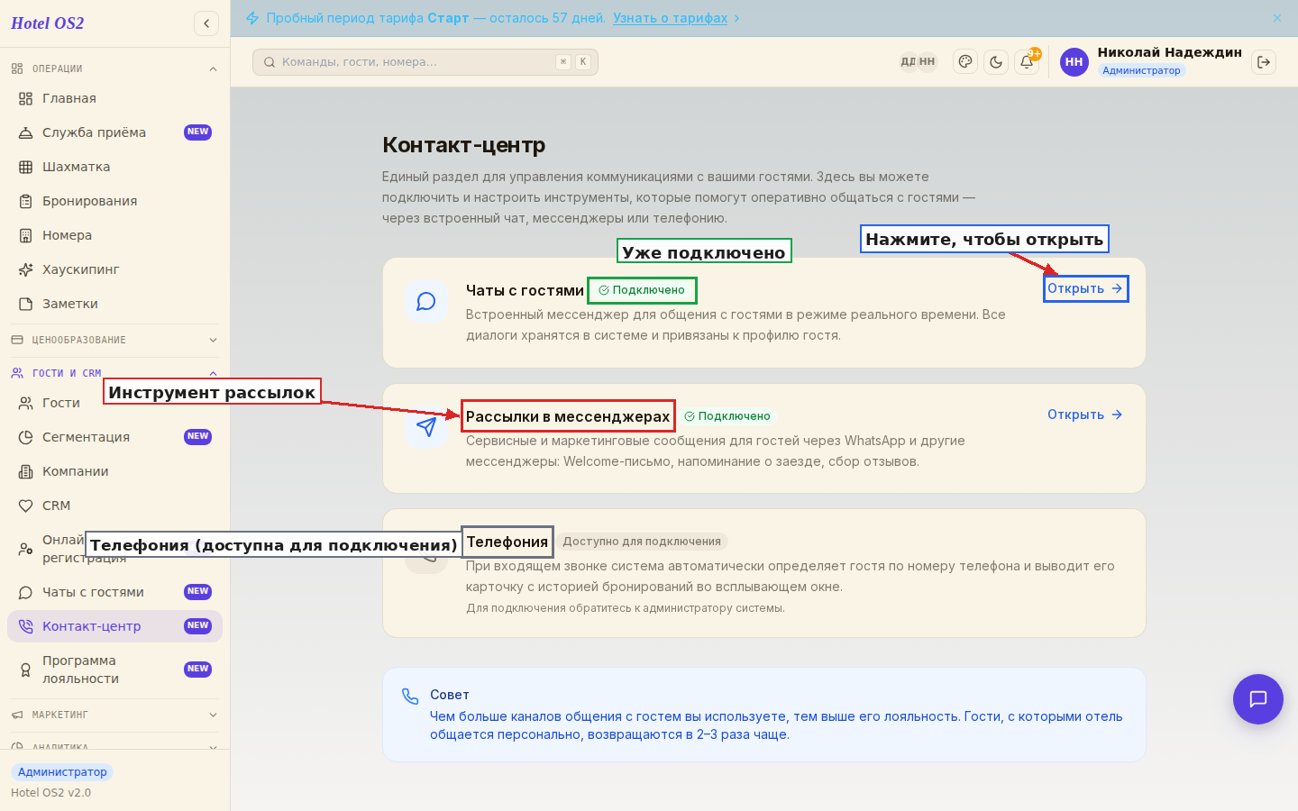Open notifications via the bell icon
Screen dimensions: 1298x811
click(x=1027, y=62)
